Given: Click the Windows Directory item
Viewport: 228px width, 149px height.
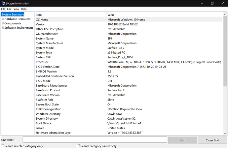Looking at the screenshot, I should (x=48, y=114).
